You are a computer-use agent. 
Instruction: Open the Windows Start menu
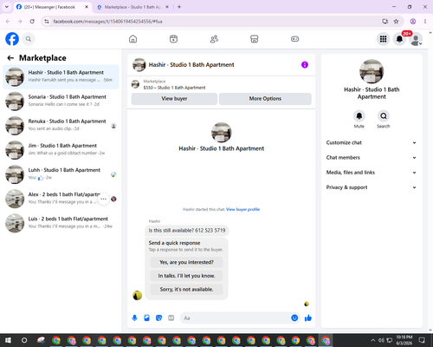click(x=8, y=340)
